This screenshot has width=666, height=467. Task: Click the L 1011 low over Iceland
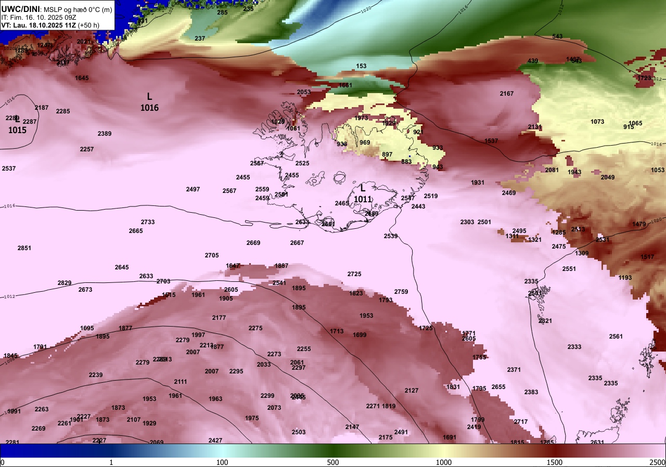pos(363,193)
